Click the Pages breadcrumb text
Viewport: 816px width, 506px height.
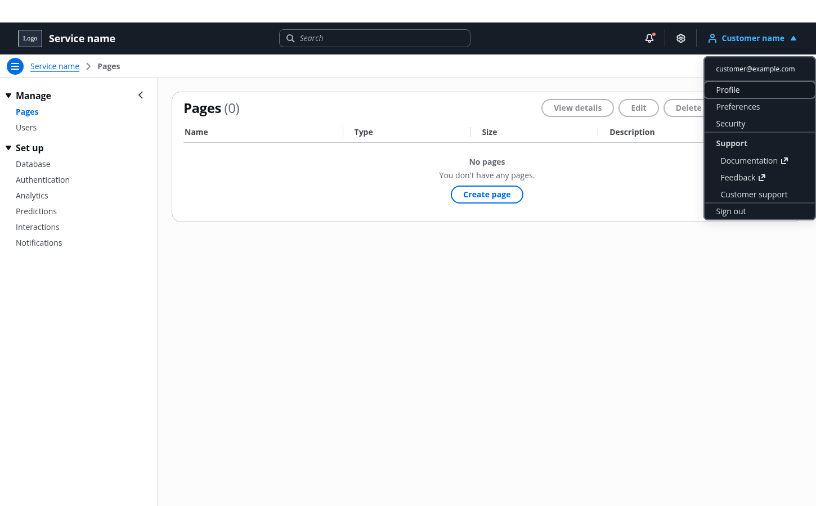click(109, 66)
